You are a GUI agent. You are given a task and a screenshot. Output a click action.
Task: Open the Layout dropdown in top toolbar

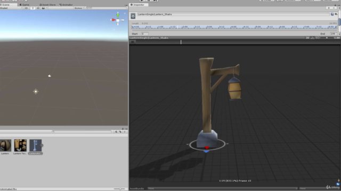331,1
